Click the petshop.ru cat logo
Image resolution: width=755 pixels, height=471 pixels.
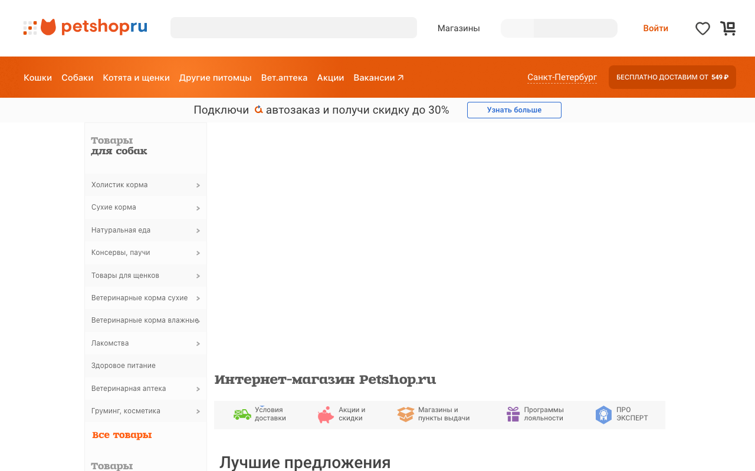(x=47, y=26)
